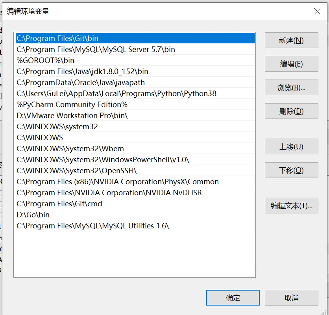The height and width of the screenshot is (315, 329).
Task: Click the 编辑(E) button
Action: tap(292, 64)
